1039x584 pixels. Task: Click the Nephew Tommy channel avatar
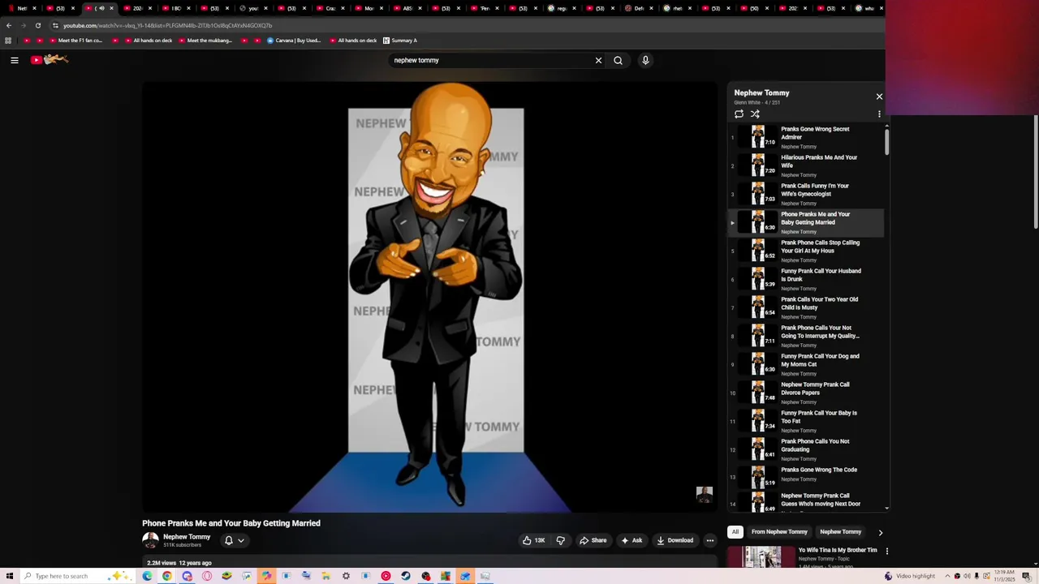click(x=150, y=540)
